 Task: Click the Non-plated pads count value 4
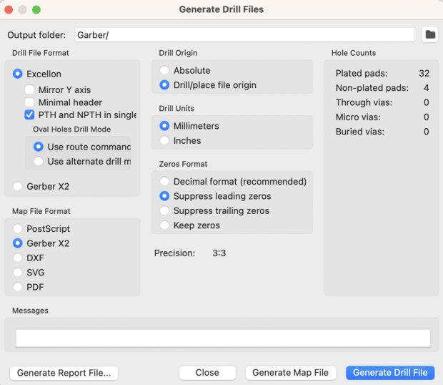(x=427, y=88)
